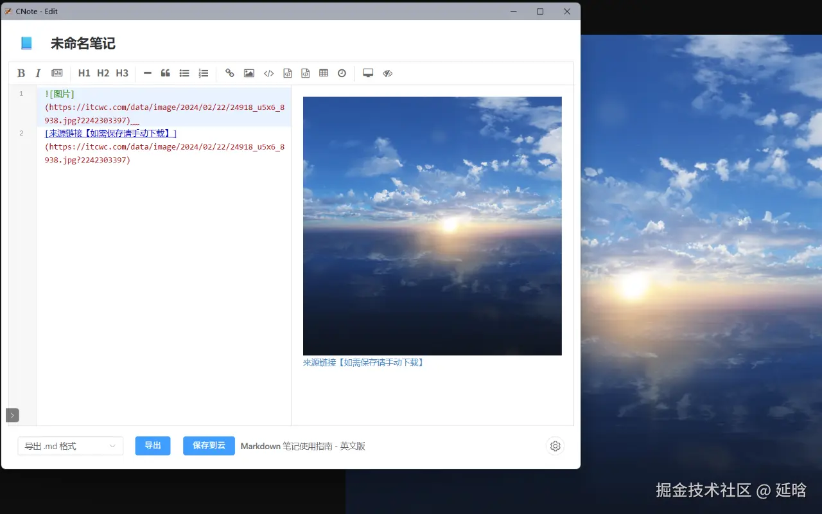Click the 保存到云 button
The image size is (822, 514).
click(x=209, y=446)
